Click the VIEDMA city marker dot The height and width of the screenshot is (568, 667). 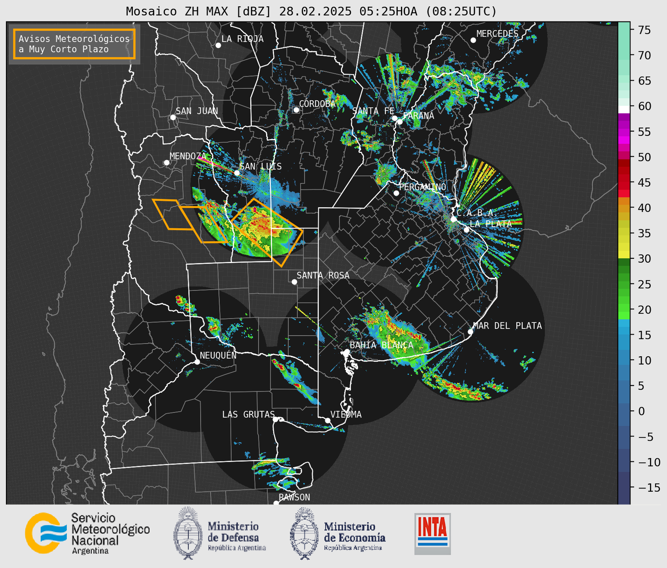[328, 420]
